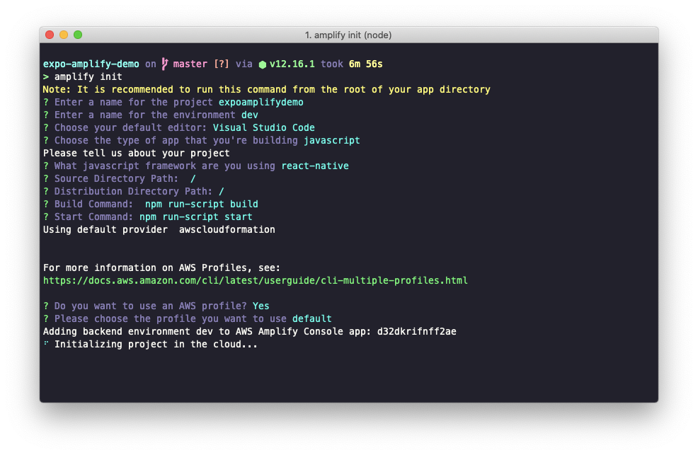Image resolution: width=698 pixels, height=455 pixels.
Task: Click the red close window button
Action: click(50, 35)
